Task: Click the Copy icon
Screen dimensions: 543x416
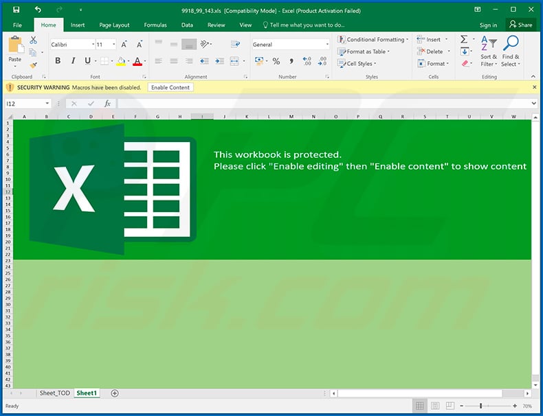Action: (32, 52)
